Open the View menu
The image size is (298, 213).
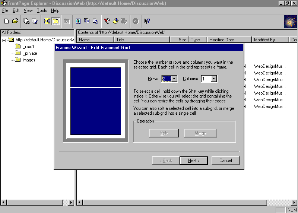click(28, 10)
